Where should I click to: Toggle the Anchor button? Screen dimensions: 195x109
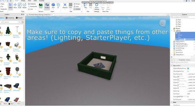click(77, 9)
